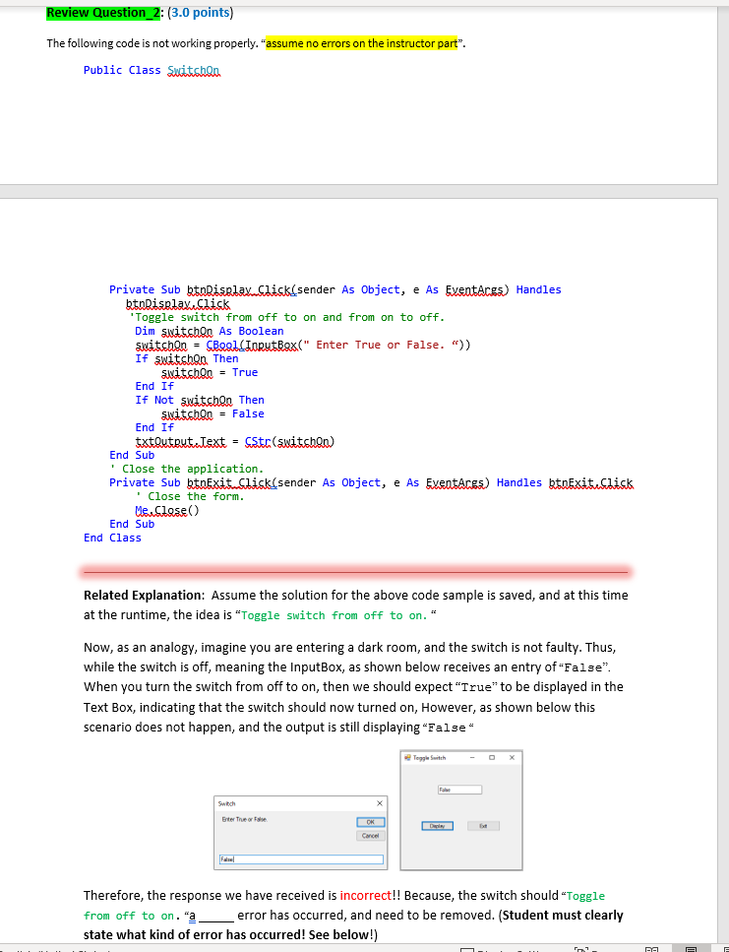Click Cancel button in Switch dialog image

click(371, 836)
